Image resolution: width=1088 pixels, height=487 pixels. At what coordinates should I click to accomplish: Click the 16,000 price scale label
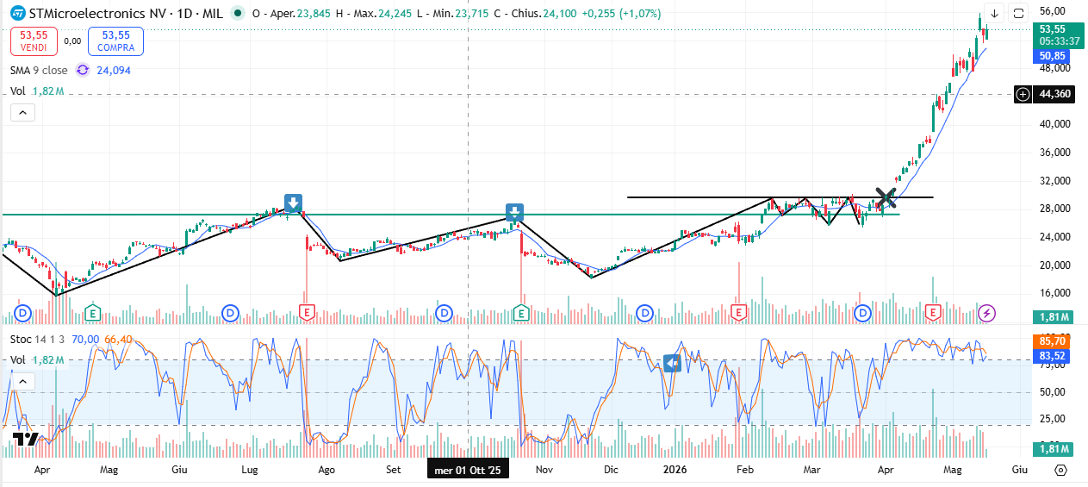click(x=1054, y=293)
